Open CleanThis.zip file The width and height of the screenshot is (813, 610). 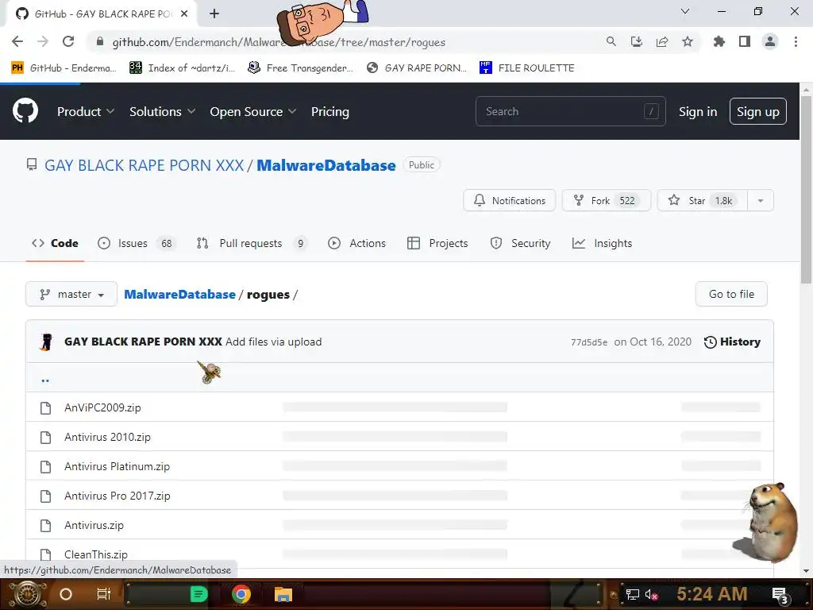[x=96, y=554]
